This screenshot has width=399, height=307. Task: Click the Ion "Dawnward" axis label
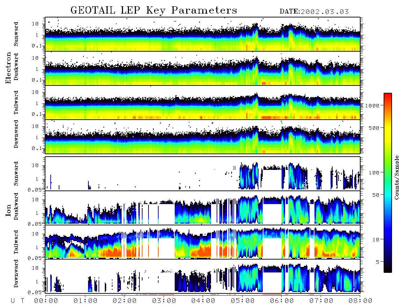[x=16, y=274]
